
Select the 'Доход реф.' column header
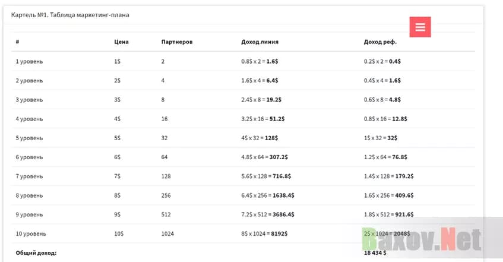380,42
